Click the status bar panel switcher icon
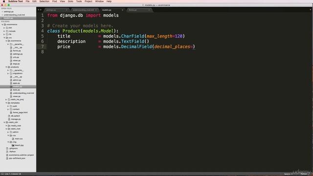This screenshot has width=313, height=176. pos(2,174)
